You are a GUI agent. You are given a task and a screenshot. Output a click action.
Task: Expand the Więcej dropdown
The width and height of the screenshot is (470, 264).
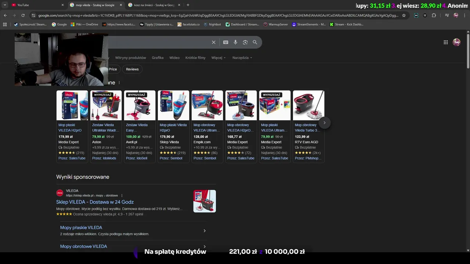click(218, 58)
